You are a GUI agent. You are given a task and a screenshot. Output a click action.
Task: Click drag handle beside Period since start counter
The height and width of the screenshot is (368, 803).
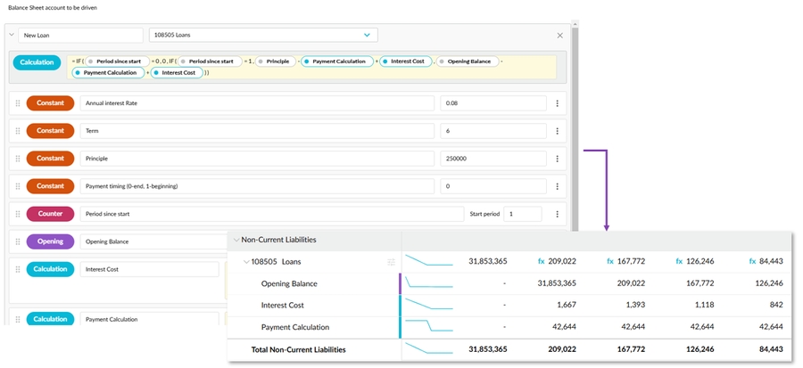[17, 214]
